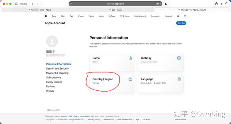
Task: Click the calendar icon on the Birthday card
Action: tap(179, 58)
